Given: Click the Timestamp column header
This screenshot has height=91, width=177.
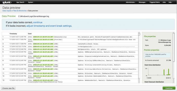Looking at the screenshot, I should pyautogui.click(x=13, y=34).
